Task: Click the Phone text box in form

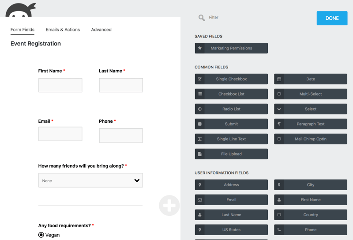Action: (121, 135)
